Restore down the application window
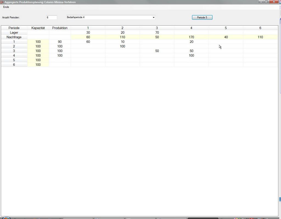This screenshot has width=281, height=219. [x=266, y=2]
